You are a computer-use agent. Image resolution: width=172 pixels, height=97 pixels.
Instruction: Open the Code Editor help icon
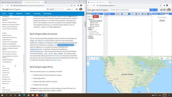point(161,10)
